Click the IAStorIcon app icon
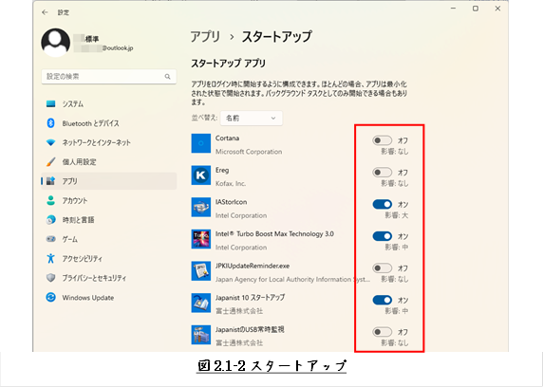543x387 pixels. click(201, 207)
